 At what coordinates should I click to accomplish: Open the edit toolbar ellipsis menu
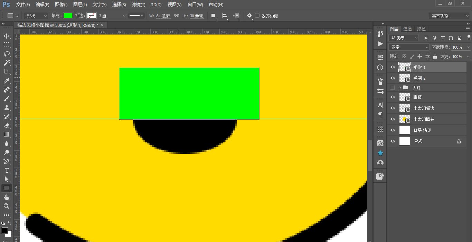(6, 215)
